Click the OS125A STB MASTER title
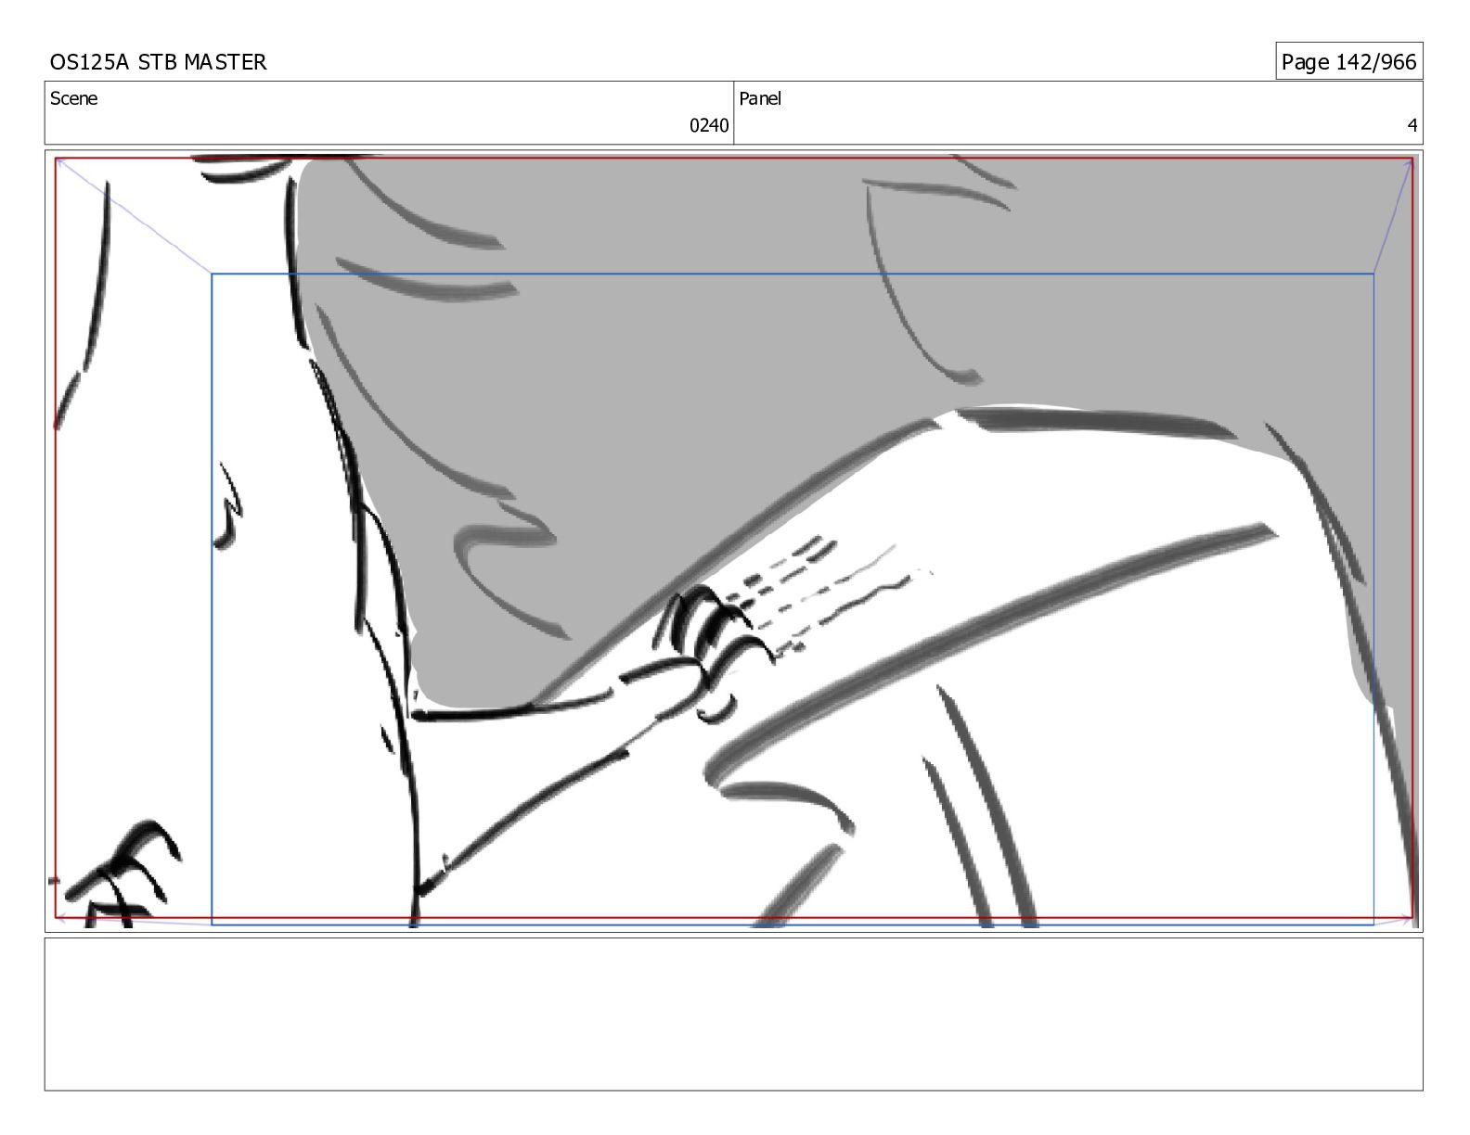1470x1135 pixels. click(158, 62)
